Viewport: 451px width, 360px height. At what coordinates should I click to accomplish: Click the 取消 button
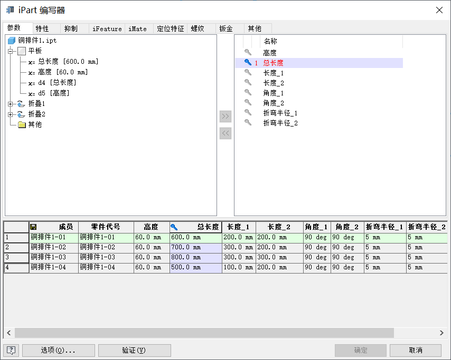[x=416, y=350]
